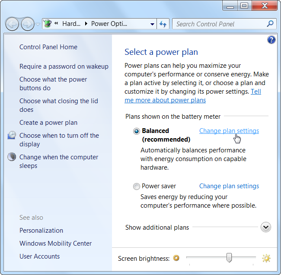Open the address bar history dropdown
The height and width of the screenshot is (275, 281).
pyautogui.click(x=152, y=24)
